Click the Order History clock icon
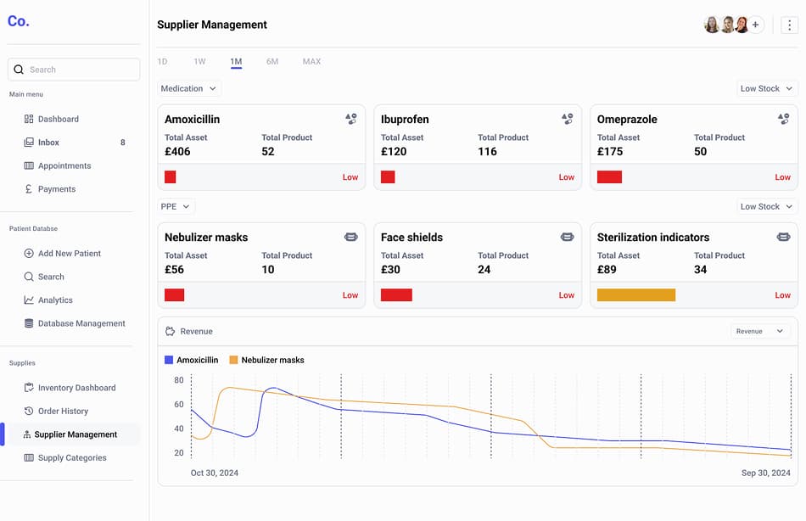 coord(29,412)
